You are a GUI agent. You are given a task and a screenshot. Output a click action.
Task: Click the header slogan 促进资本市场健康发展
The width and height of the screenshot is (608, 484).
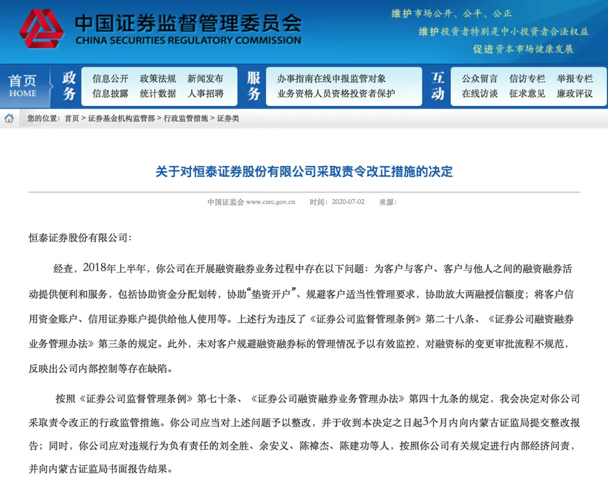click(523, 49)
